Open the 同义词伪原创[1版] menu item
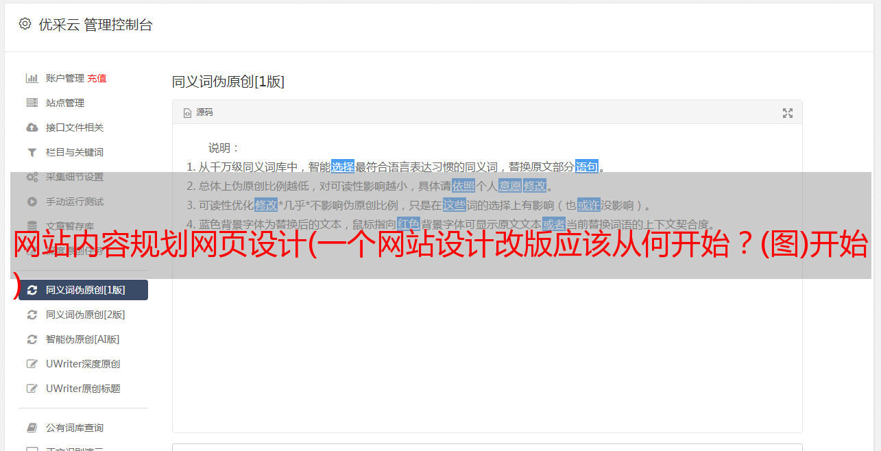 [83, 290]
